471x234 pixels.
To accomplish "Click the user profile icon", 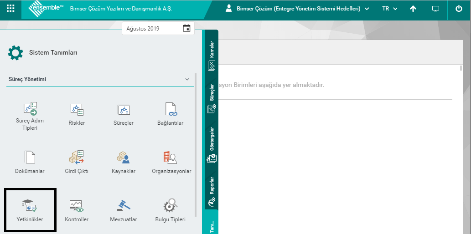I will point(229,9).
